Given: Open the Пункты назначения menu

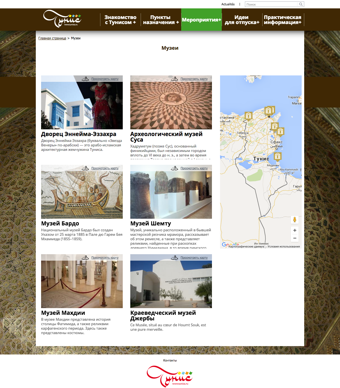Looking at the screenshot, I should pyautogui.click(x=161, y=20).
